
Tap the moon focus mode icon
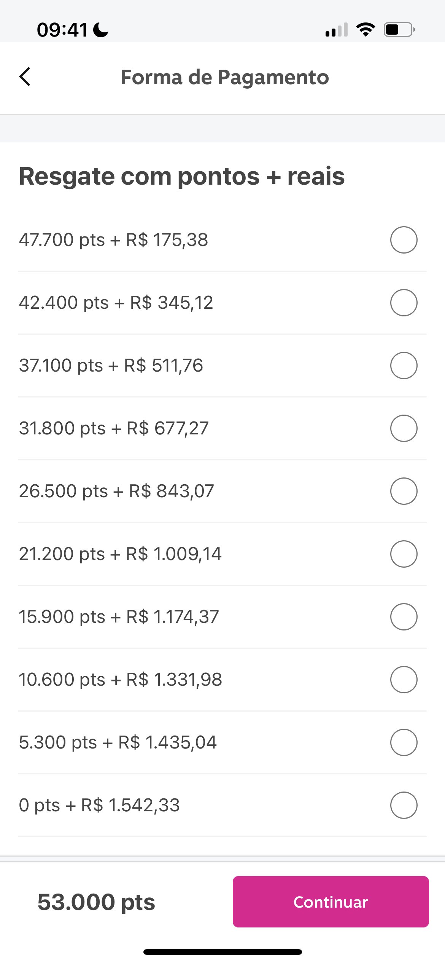pyautogui.click(x=101, y=30)
